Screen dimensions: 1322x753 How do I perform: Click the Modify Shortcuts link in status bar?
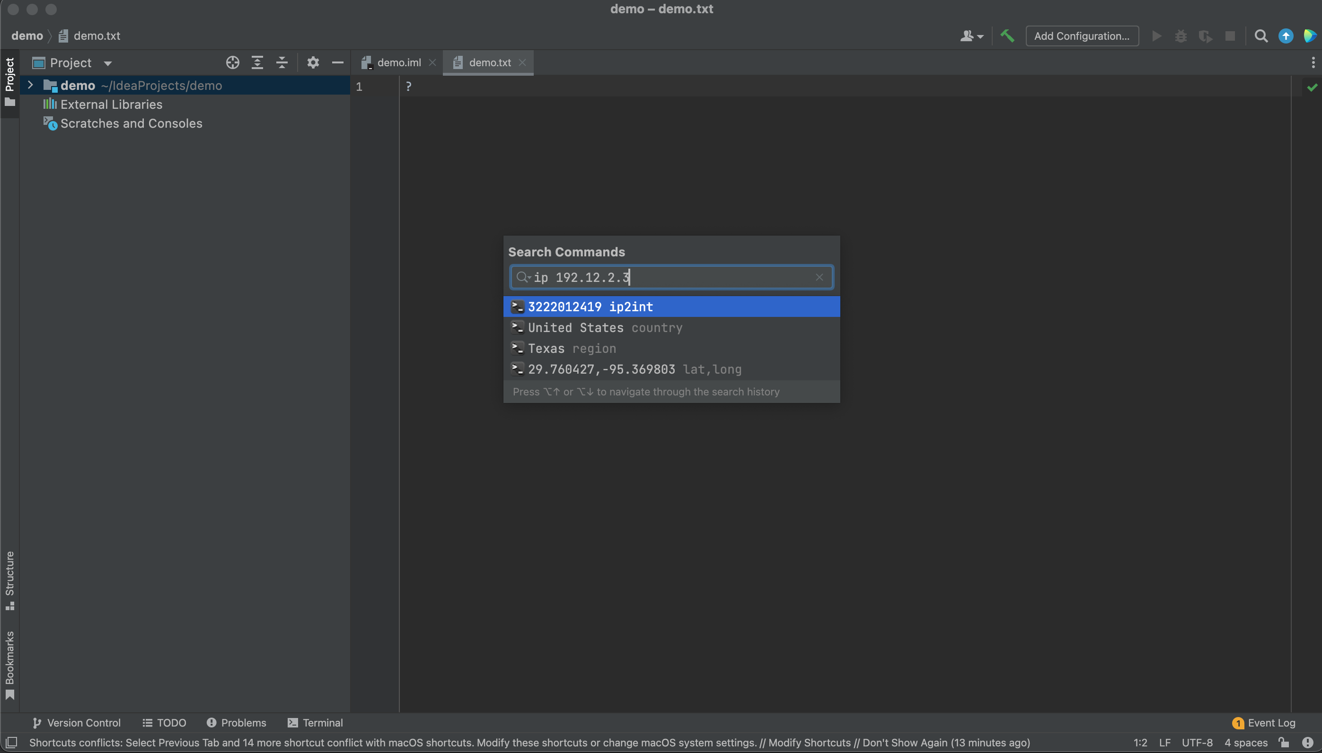(x=809, y=742)
